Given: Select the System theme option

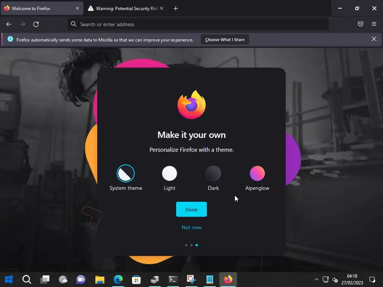Looking at the screenshot, I should point(126,173).
